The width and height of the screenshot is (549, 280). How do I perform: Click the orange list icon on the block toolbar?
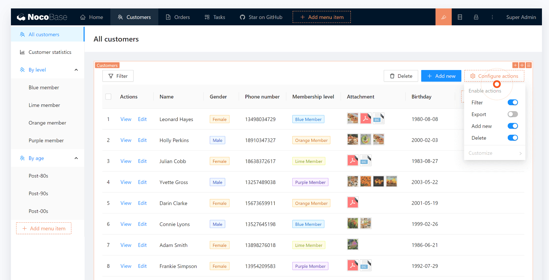tap(528, 65)
